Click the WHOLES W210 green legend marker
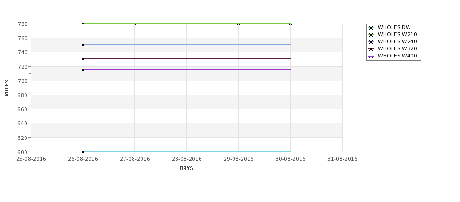 tap(371, 35)
